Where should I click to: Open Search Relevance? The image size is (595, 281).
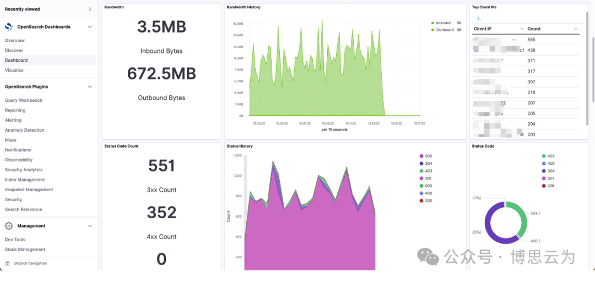click(24, 209)
